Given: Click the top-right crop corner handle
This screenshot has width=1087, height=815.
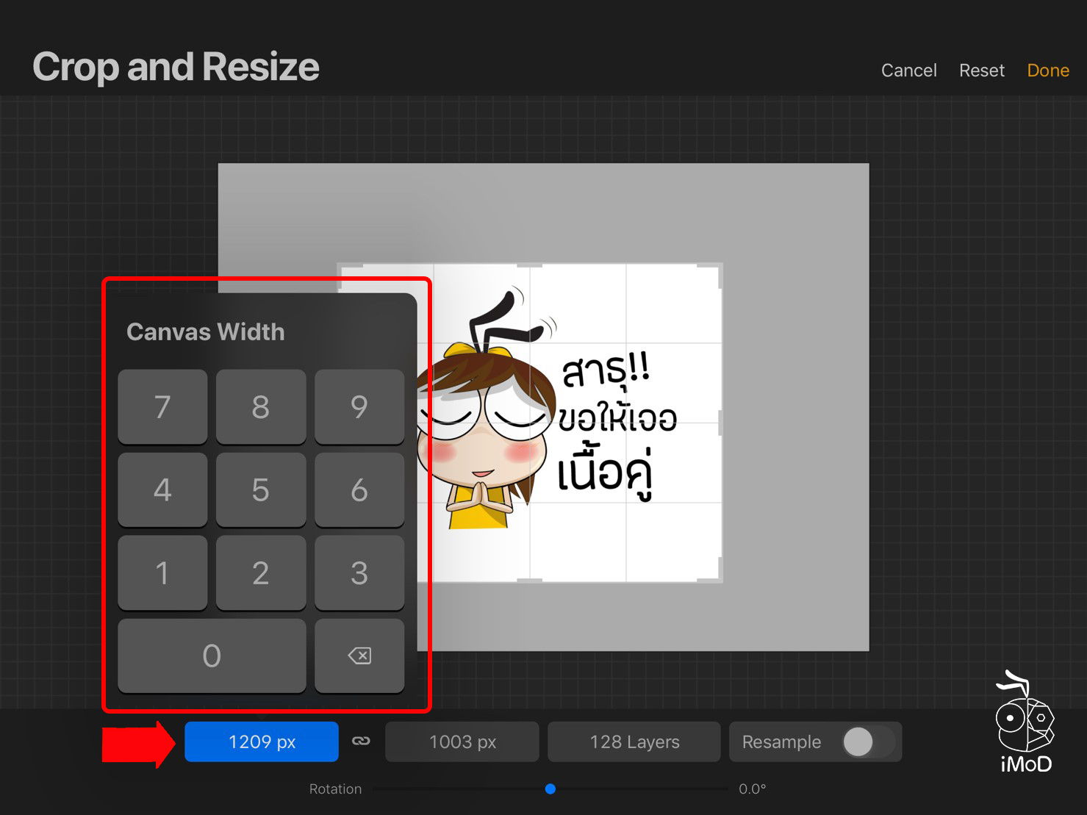Looking at the screenshot, I should [718, 268].
